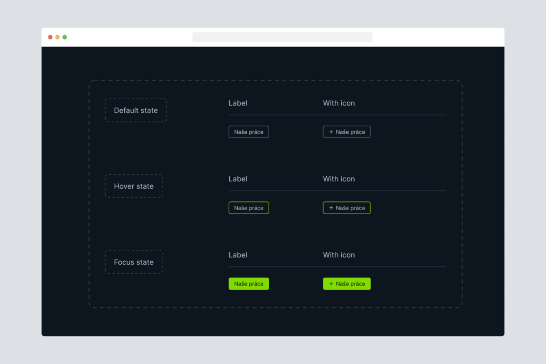The image size is (546, 364).
Task: Select the "Default state" dashed label box
Action: 136,110
